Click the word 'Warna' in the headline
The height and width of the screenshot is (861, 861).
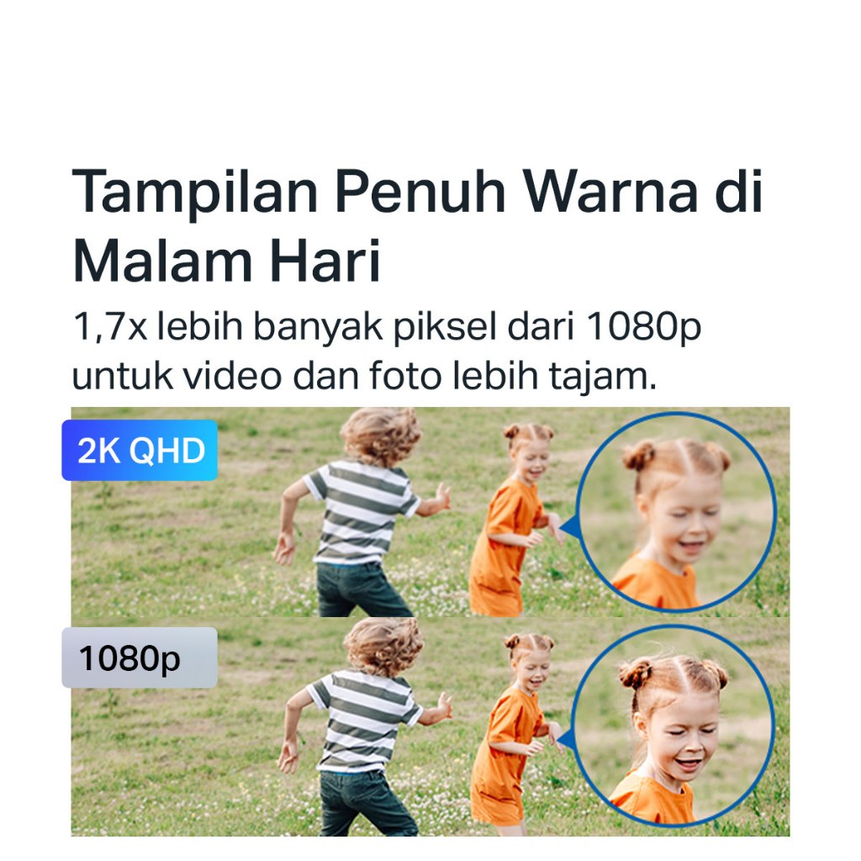click(610, 193)
